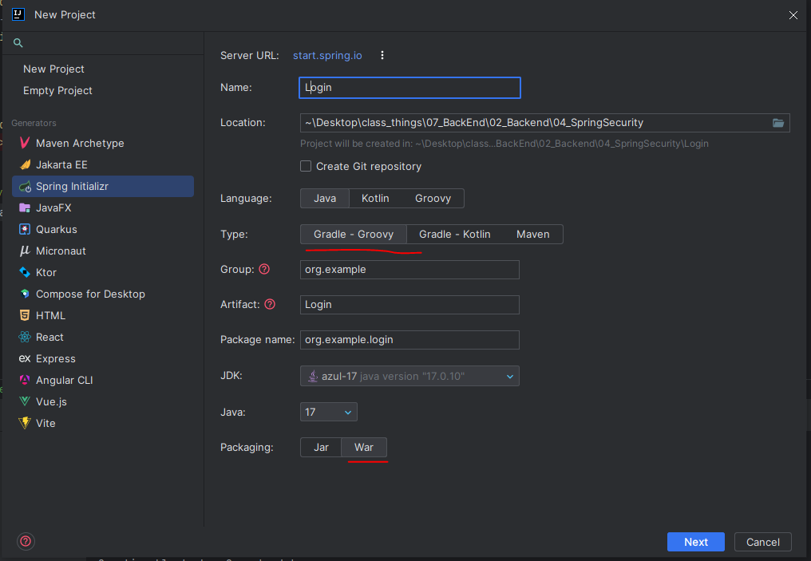Viewport: 811px width, 561px height.
Task: Select New Project in sidebar
Action: coord(53,69)
